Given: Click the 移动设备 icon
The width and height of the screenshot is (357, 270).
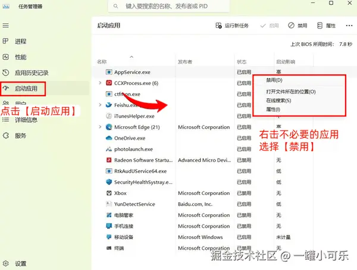Looking at the screenshot, I should 109,237.
